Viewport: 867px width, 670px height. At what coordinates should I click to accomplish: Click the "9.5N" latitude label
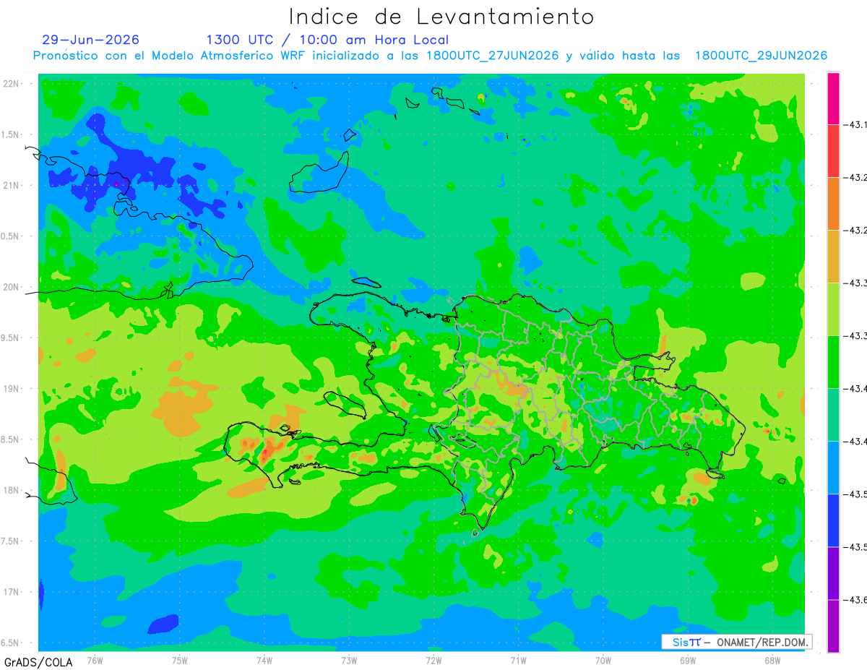(11, 338)
